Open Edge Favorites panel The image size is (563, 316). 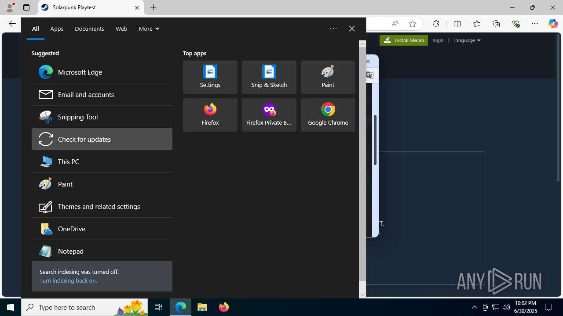477,24
